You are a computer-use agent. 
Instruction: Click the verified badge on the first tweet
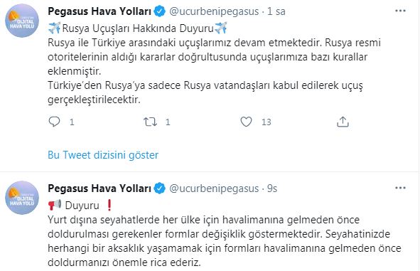[160, 11]
